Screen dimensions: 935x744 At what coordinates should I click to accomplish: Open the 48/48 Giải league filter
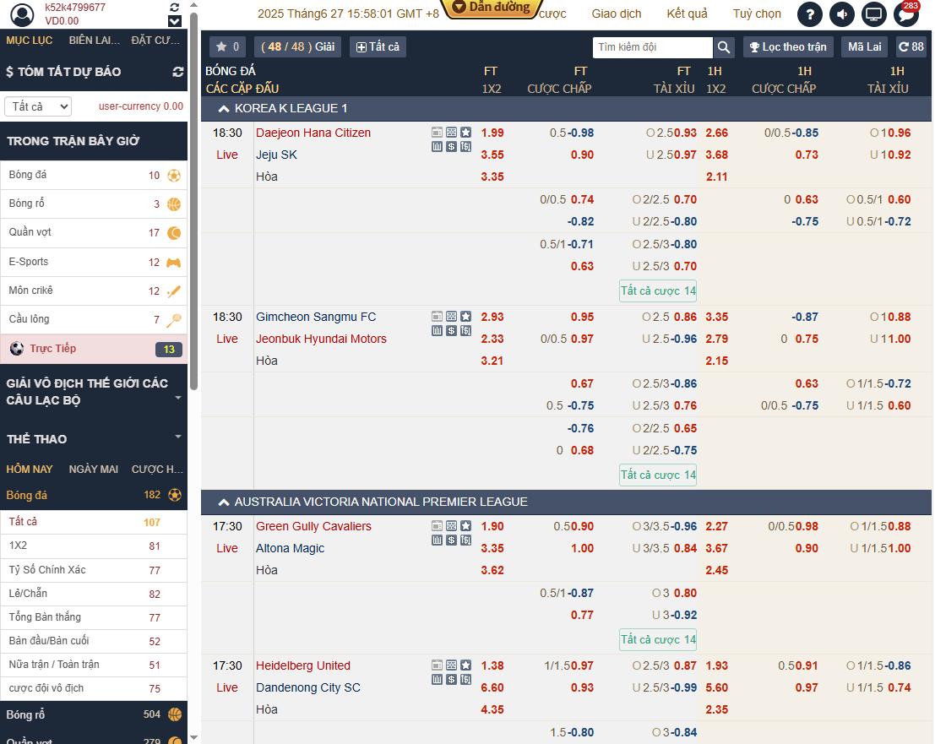pyautogui.click(x=297, y=46)
